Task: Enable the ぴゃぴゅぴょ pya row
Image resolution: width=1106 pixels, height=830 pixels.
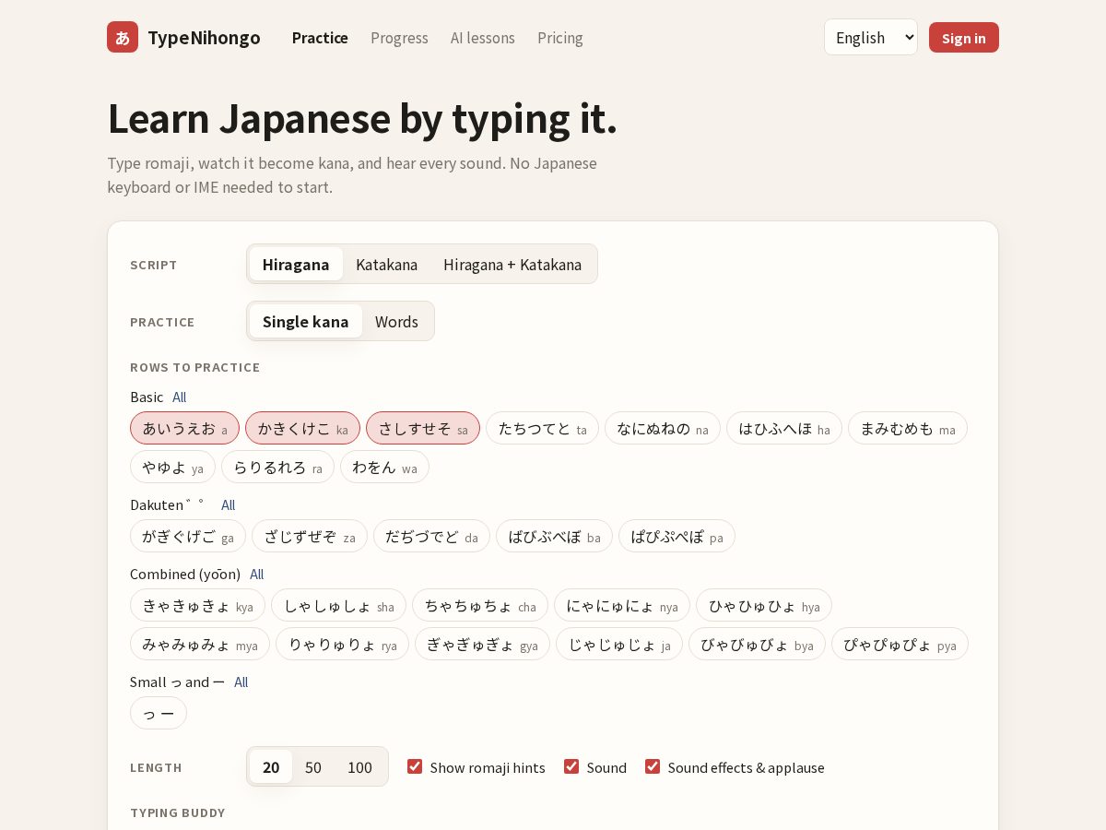Action: tap(900, 644)
